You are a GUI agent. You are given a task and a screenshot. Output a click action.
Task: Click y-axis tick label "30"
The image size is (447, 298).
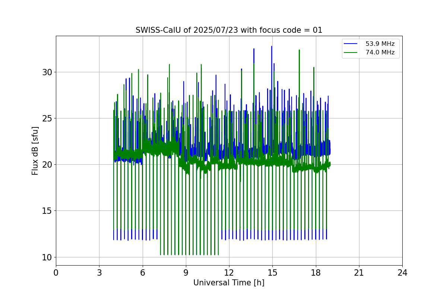(x=47, y=72)
